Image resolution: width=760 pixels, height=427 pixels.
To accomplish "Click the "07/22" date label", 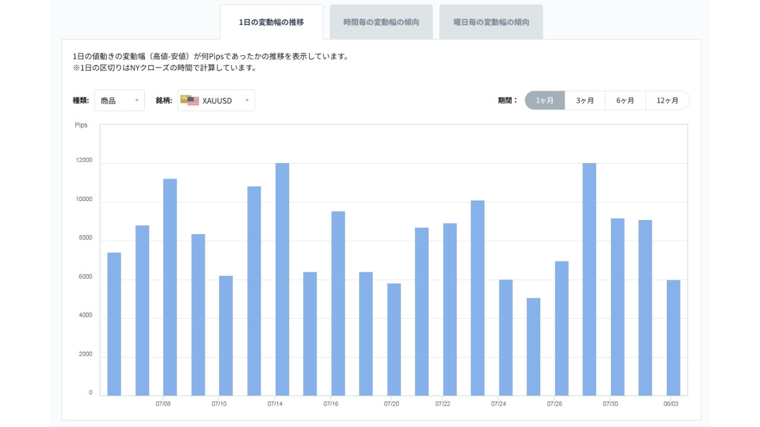I will tap(442, 404).
